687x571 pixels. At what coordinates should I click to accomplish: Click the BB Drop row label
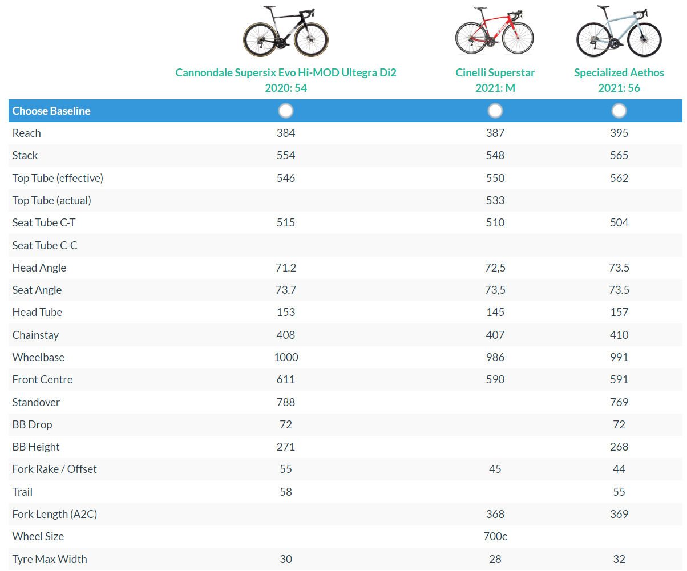32,424
